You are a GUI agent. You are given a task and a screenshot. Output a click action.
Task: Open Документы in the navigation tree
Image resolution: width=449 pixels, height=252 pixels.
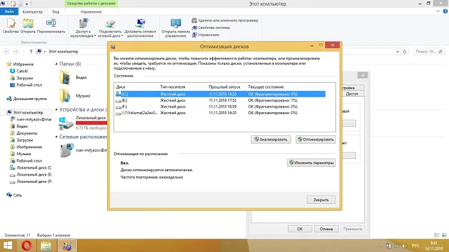27,133
